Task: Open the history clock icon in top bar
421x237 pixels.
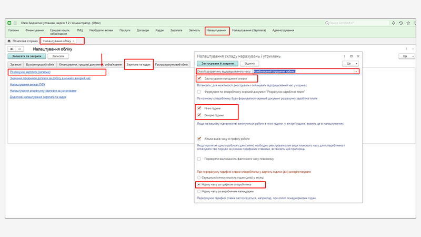Action: point(400,23)
